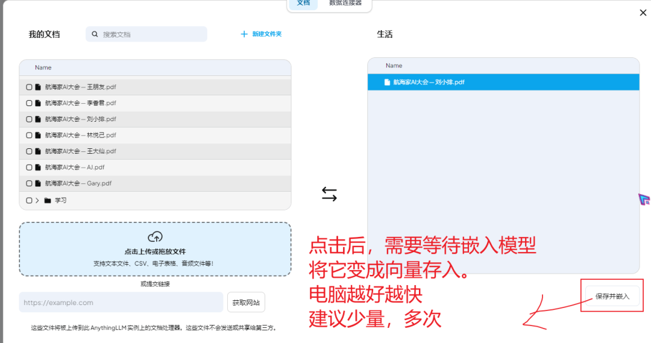Click the 保存并嵌入 button
This screenshot has width=651, height=343.
pyautogui.click(x=612, y=296)
